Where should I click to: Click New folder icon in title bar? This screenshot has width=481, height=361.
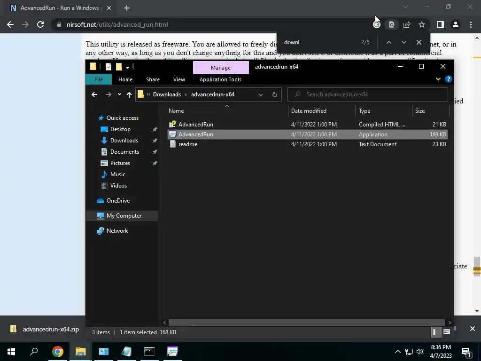pos(119,67)
